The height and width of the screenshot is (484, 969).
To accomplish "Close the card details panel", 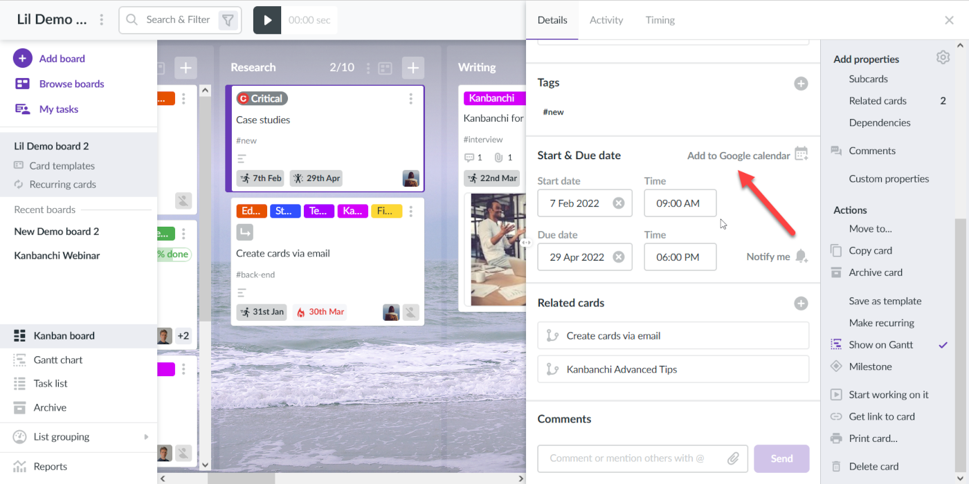I will 950,20.
